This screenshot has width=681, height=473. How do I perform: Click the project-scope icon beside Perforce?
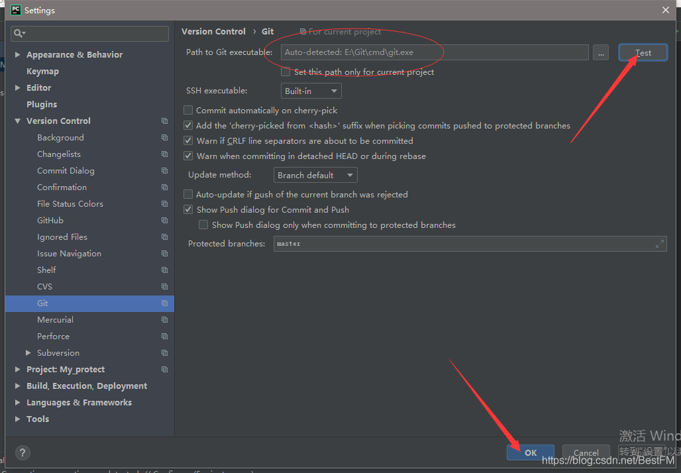(164, 336)
